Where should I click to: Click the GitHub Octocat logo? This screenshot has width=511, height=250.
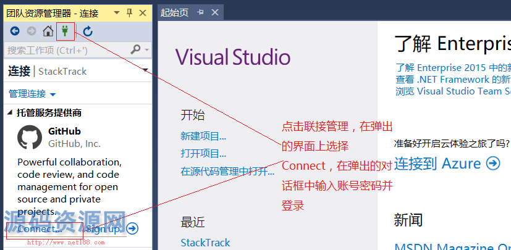pyautogui.click(x=30, y=138)
